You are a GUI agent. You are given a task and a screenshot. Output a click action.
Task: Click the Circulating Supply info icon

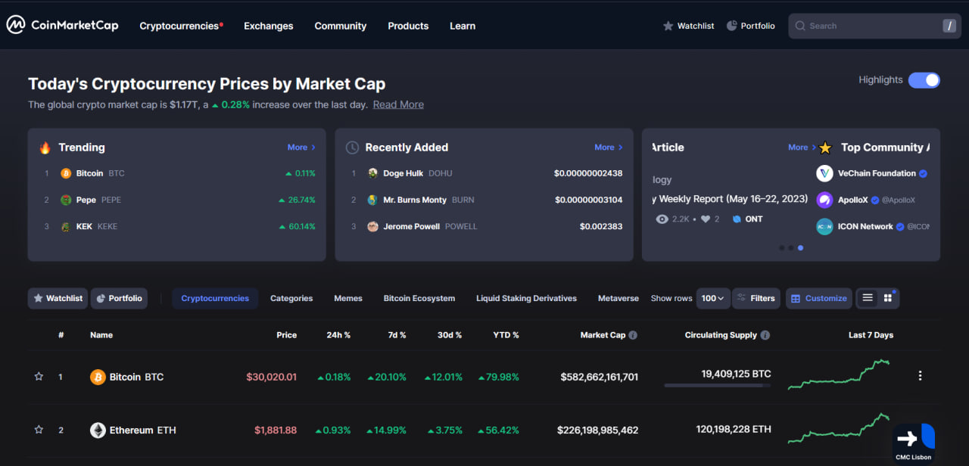point(765,335)
